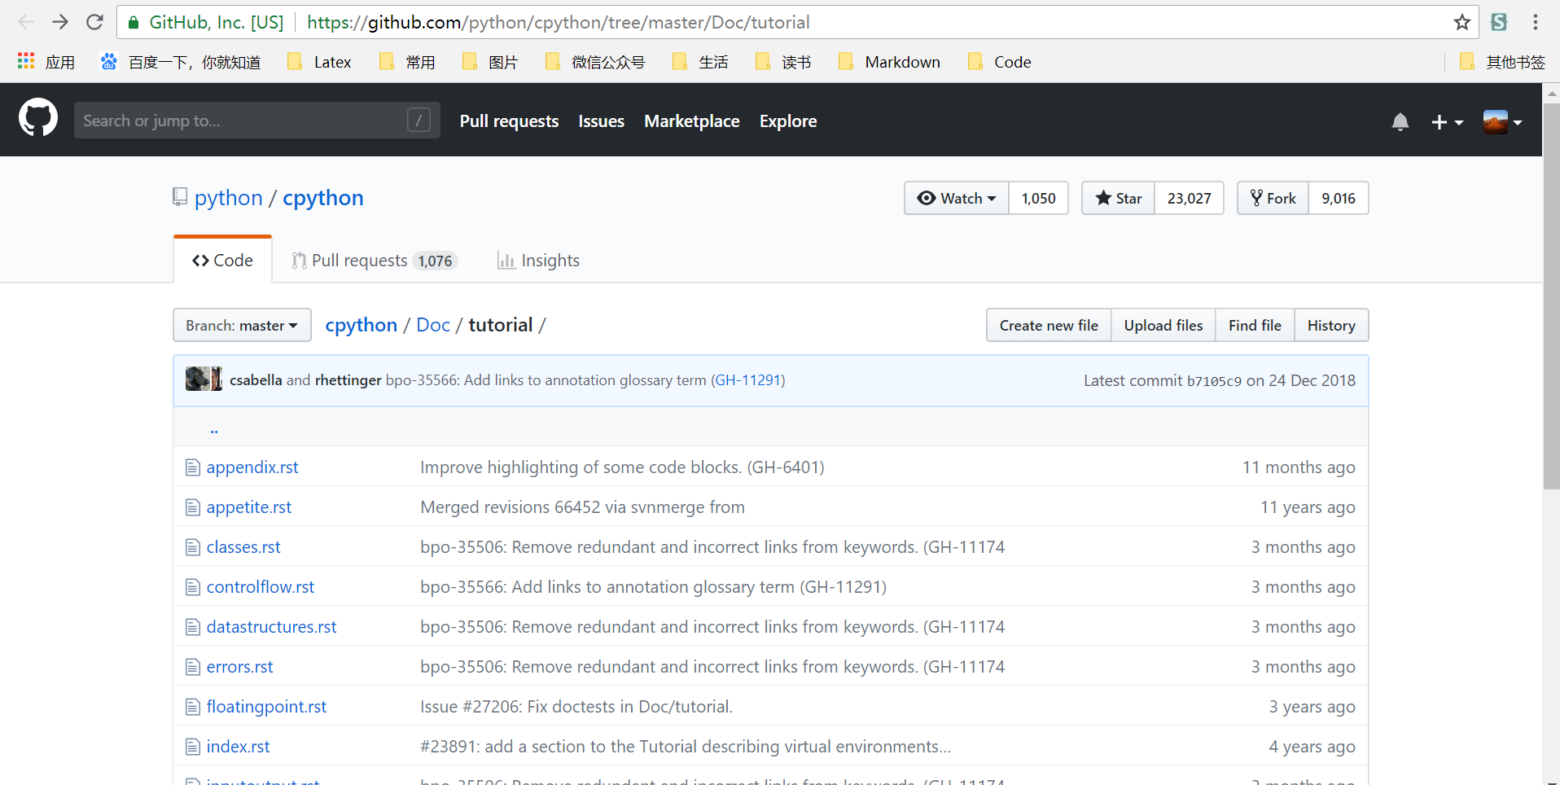1560x785 pixels.
Task: Open Marketplace in the top navigation
Action: 692,121
